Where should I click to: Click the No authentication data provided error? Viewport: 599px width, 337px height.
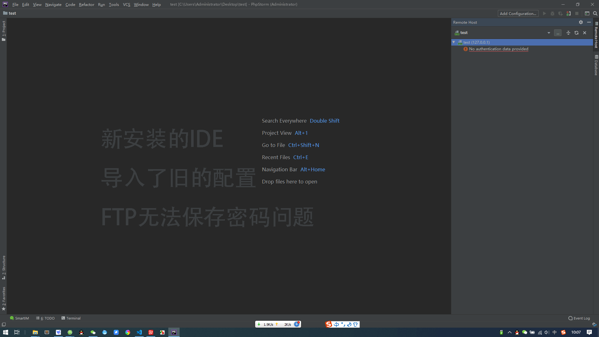pyautogui.click(x=498, y=49)
